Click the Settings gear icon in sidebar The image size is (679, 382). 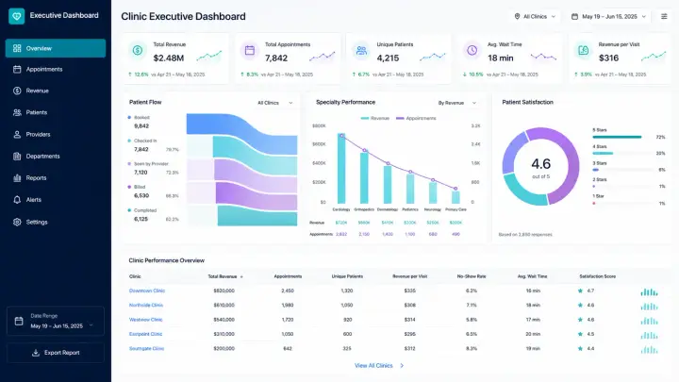pos(17,222)
